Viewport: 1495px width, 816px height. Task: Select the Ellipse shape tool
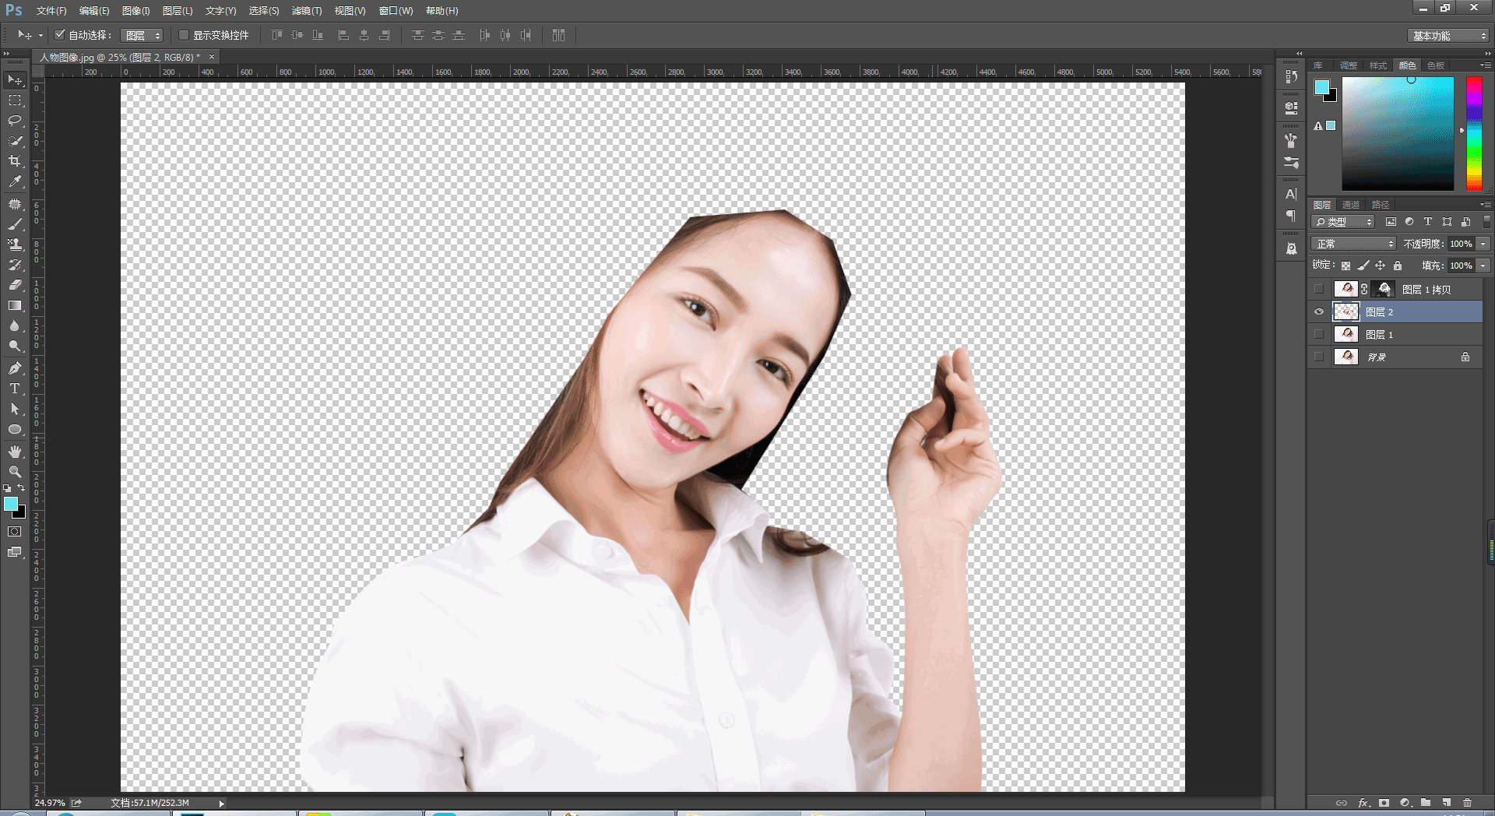click(x=15, y=429)
